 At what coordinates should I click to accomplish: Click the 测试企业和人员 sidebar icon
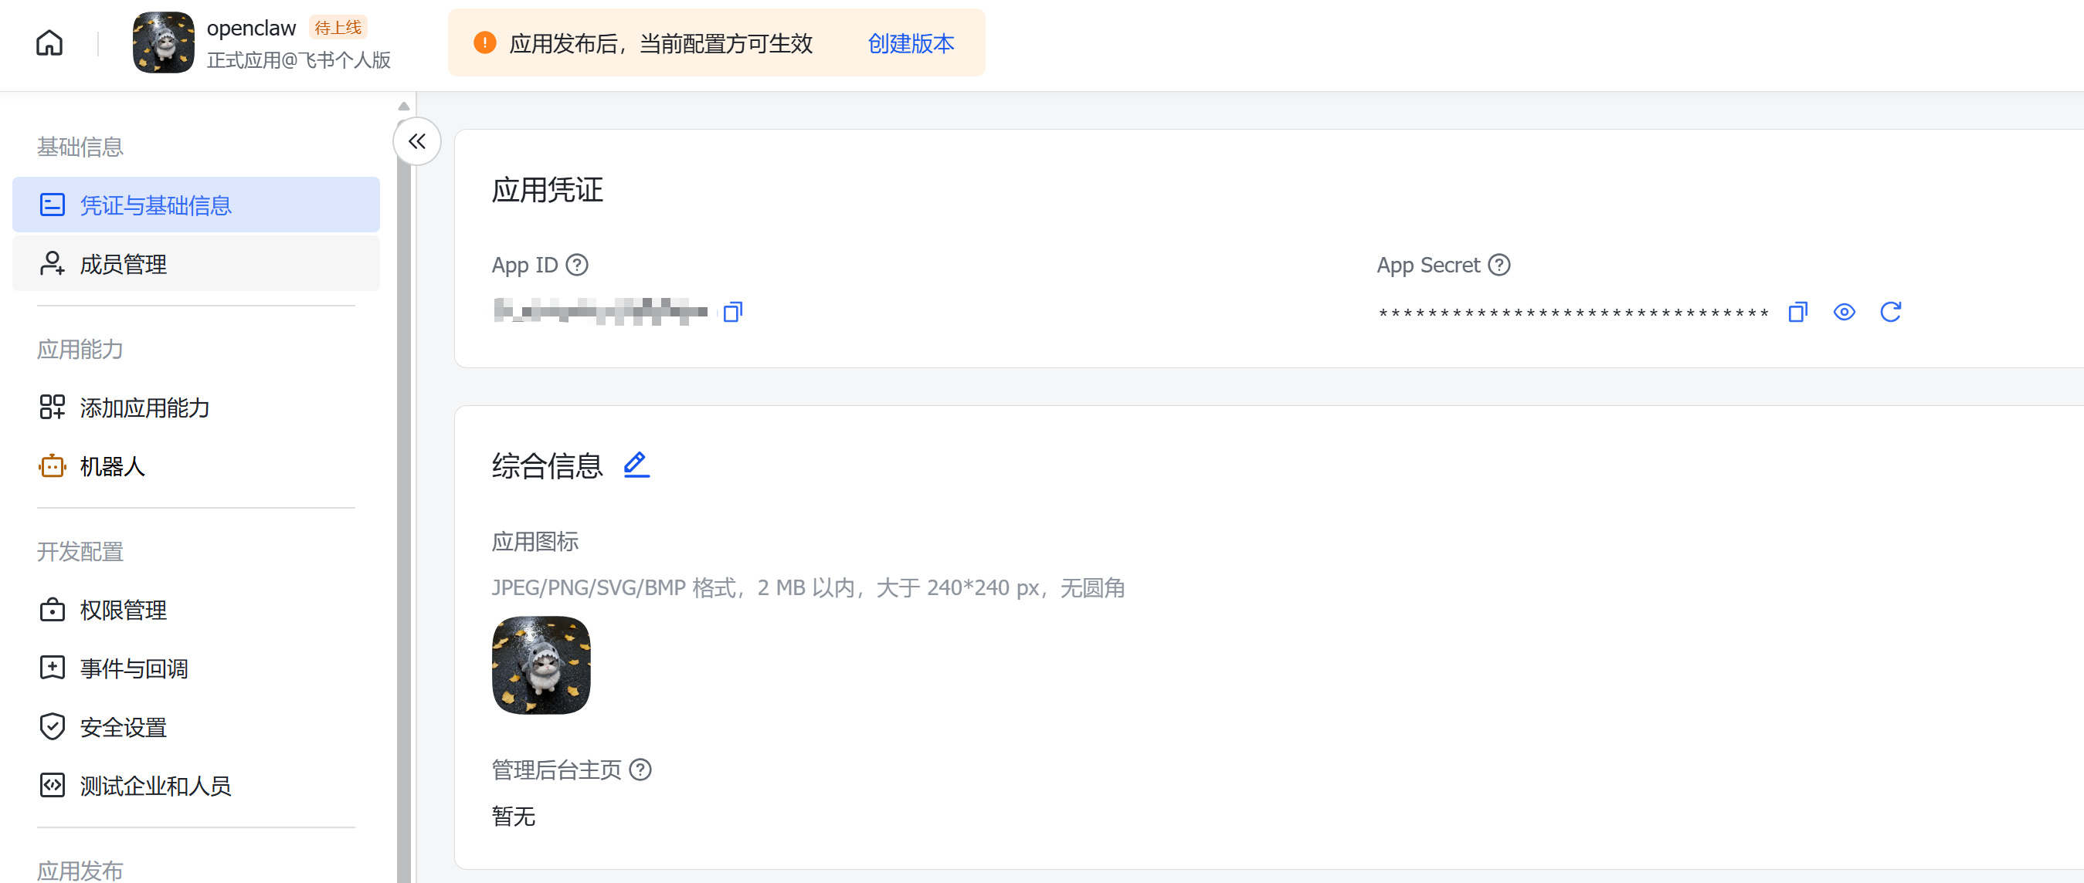click(x=52, y=785)
